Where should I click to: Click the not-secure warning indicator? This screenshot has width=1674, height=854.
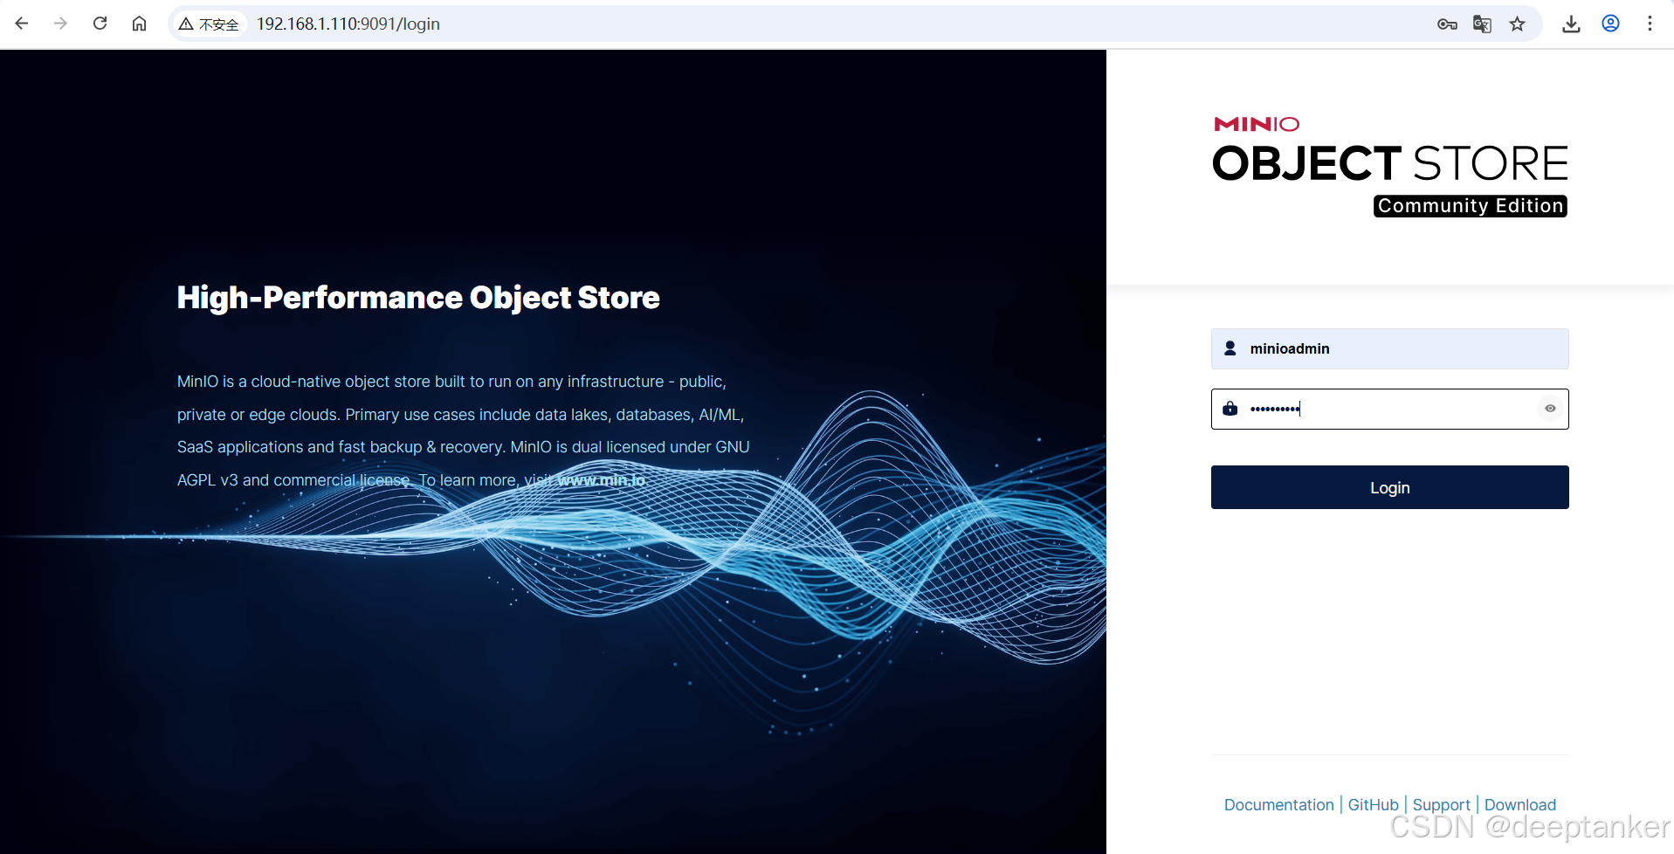(209, 24)
